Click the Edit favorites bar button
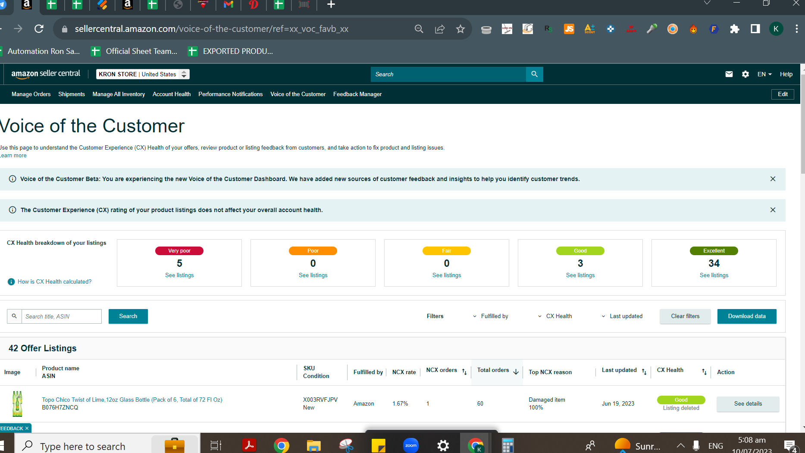 click(x=783, y=94)
